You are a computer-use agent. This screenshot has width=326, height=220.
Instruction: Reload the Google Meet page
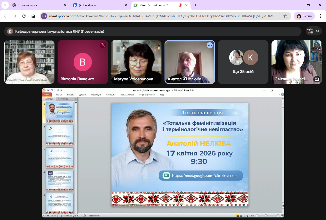point(24,16)
